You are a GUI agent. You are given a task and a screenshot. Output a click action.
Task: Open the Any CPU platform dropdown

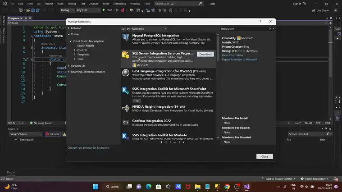[88, 10]
